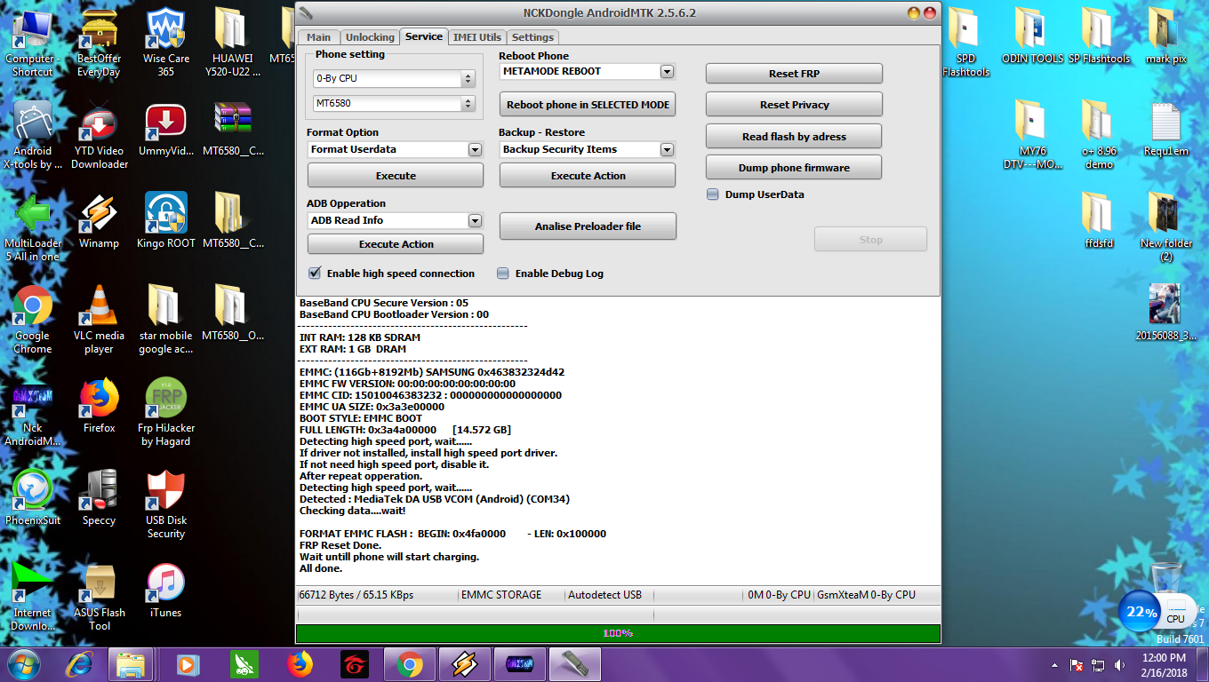Open YTD Video Downloader shortcut
This screenshot has width=1209, height=682.
[x=99, y=134]
